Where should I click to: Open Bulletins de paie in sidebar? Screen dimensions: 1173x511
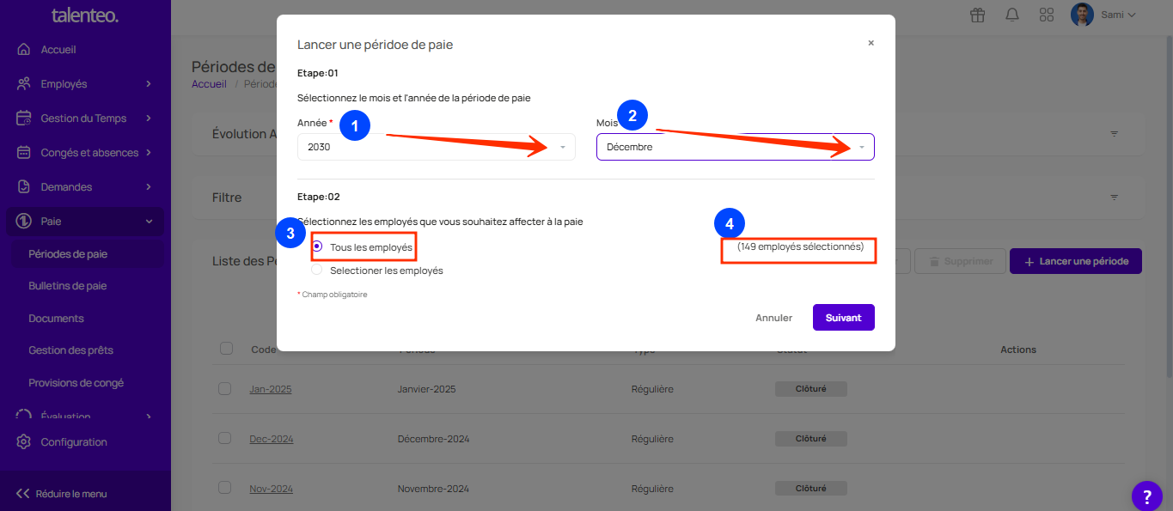point(68,286)
